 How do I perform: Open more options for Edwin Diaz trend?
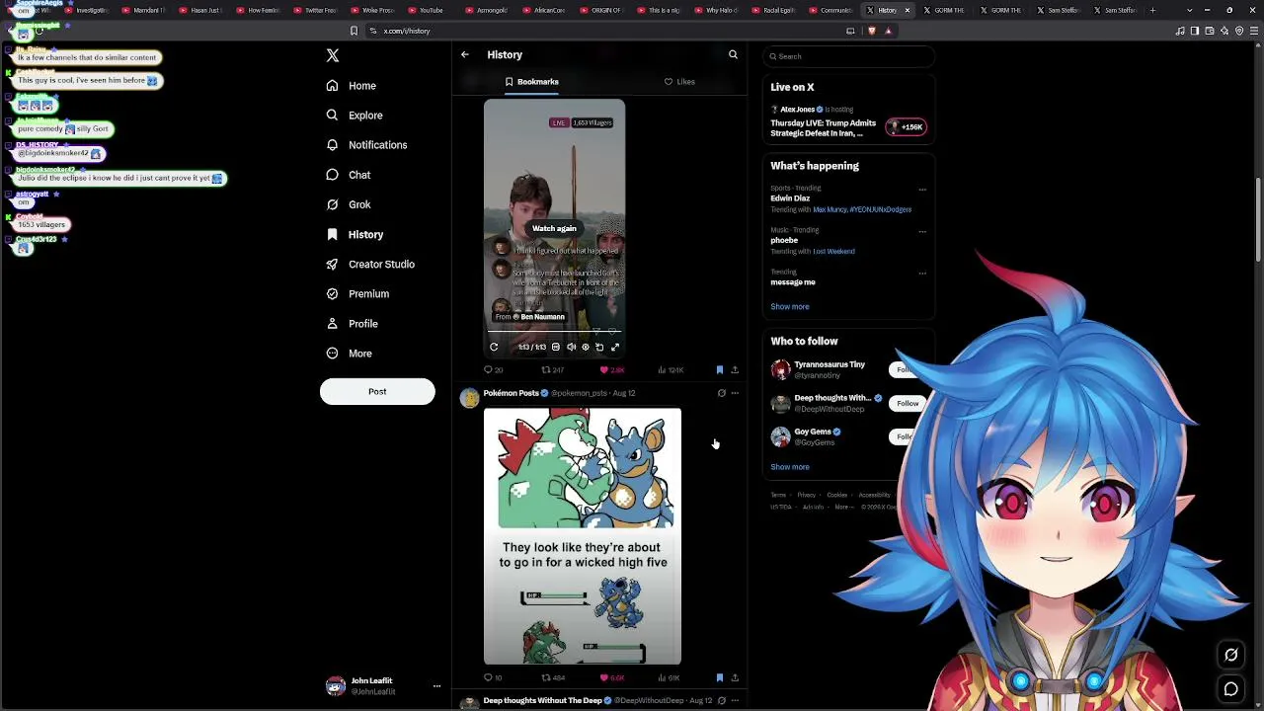click(x=922, y=189)
